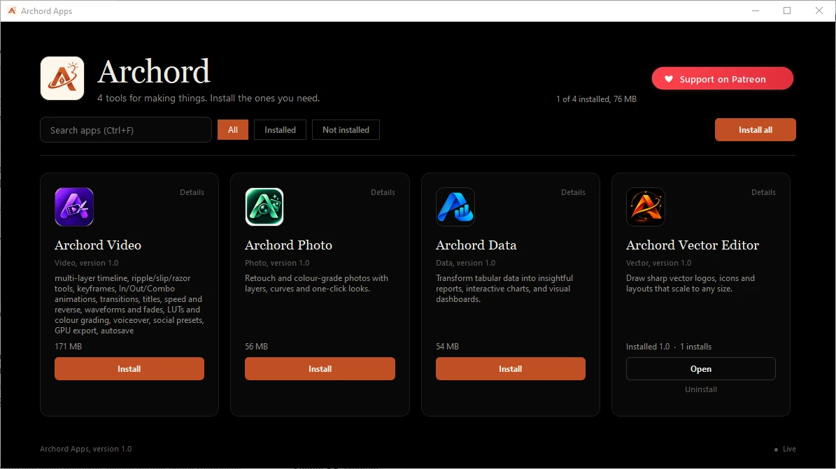
Task: Click the '56 MB' size label
Action: (257, 347)
